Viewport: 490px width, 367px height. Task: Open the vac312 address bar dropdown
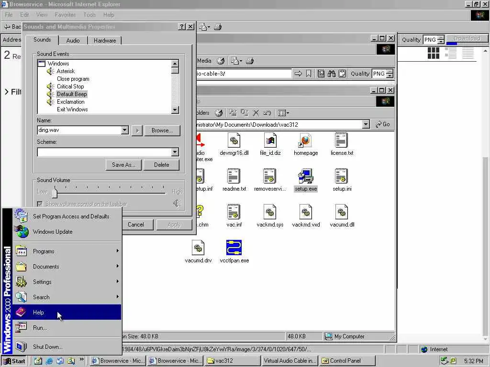pyautogui.click(x=366, y=124)
